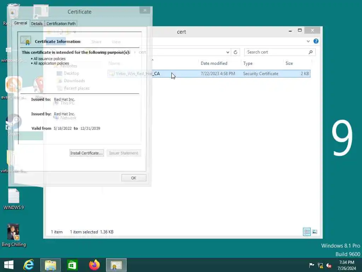Viewport: 362px width, 272px height.
Task: Select the Bing Chilling desktop video icon
Action: pos(14,235)
